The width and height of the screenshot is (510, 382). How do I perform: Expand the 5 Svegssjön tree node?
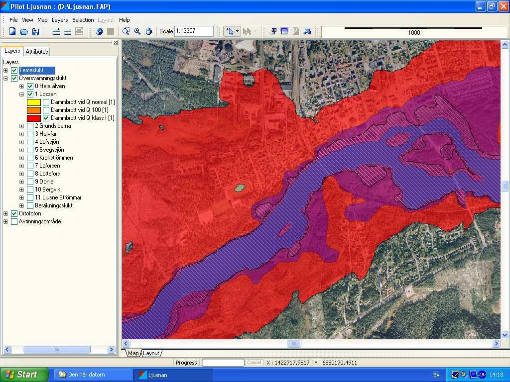pyautogui.click(x=22, y=150)
